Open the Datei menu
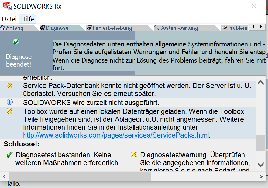The width and height of the screenshot is (268, 188). click(9, 19)
